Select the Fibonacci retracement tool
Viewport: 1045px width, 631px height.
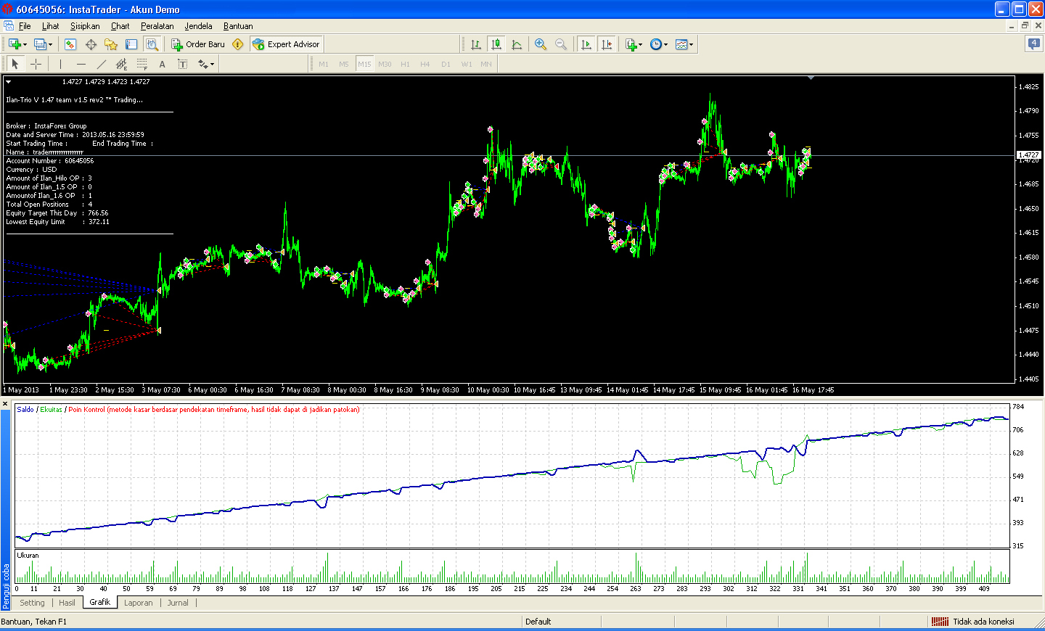click(x=142, y=64)
